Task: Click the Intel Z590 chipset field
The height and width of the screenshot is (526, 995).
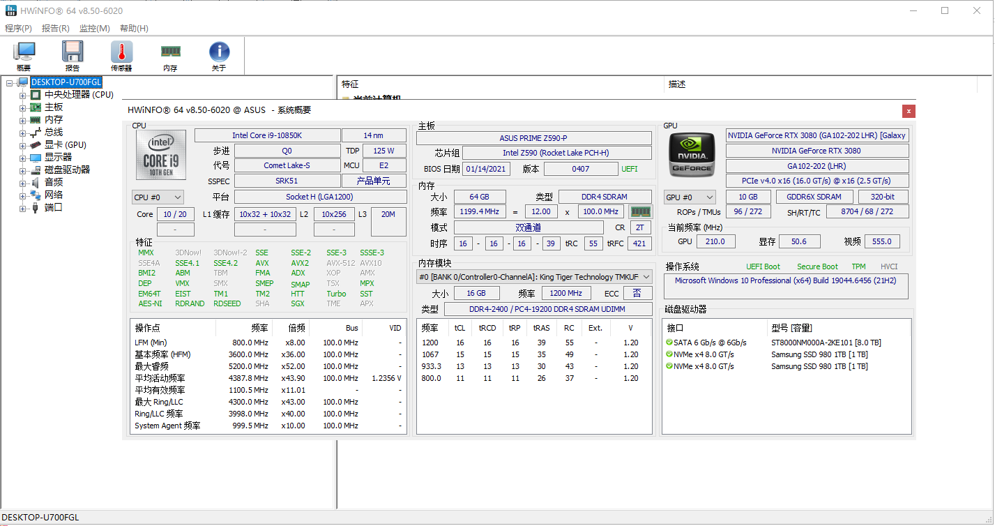Action: [x=556, y=153]
